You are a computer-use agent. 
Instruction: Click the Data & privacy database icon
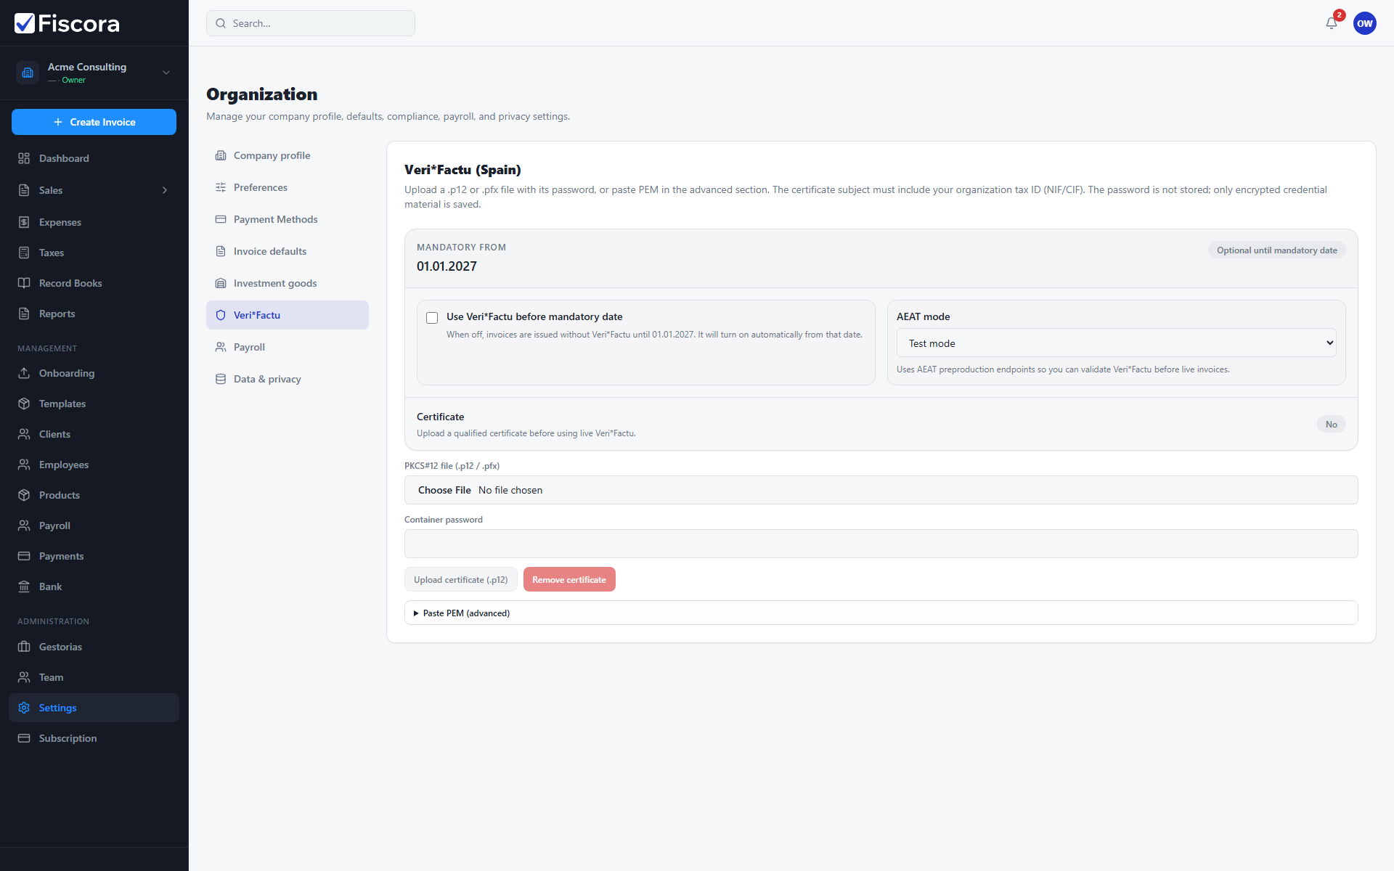pyautogui.click(x=221, y=379)
